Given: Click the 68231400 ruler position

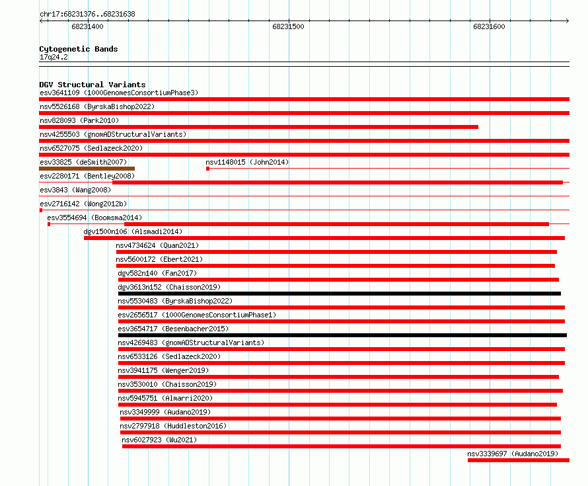Looking at the screenshot, I should [87, 26].
